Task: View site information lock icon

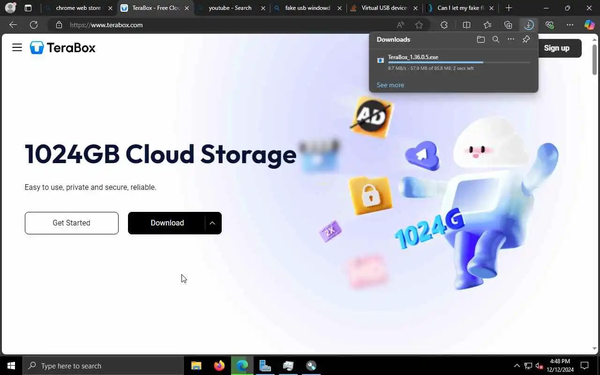Action: 59,25
